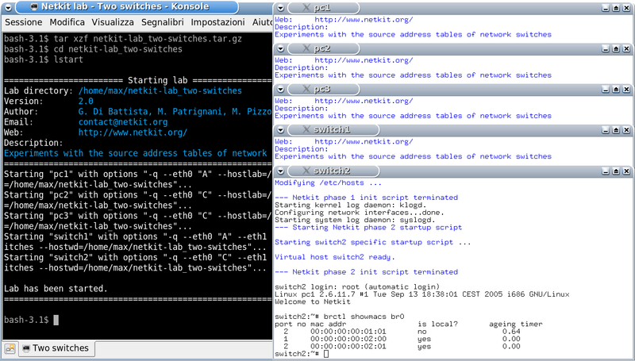Open the pc1 window menu button
This screenshot has width=635, height=361.
[x=281, y=8]
